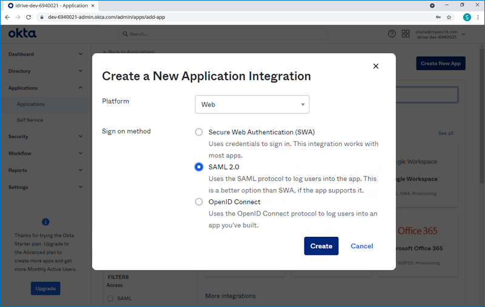The height and width of the screenshot is (307, 485).
Task: Click the Okta logo
Action: tap(22, 33)
